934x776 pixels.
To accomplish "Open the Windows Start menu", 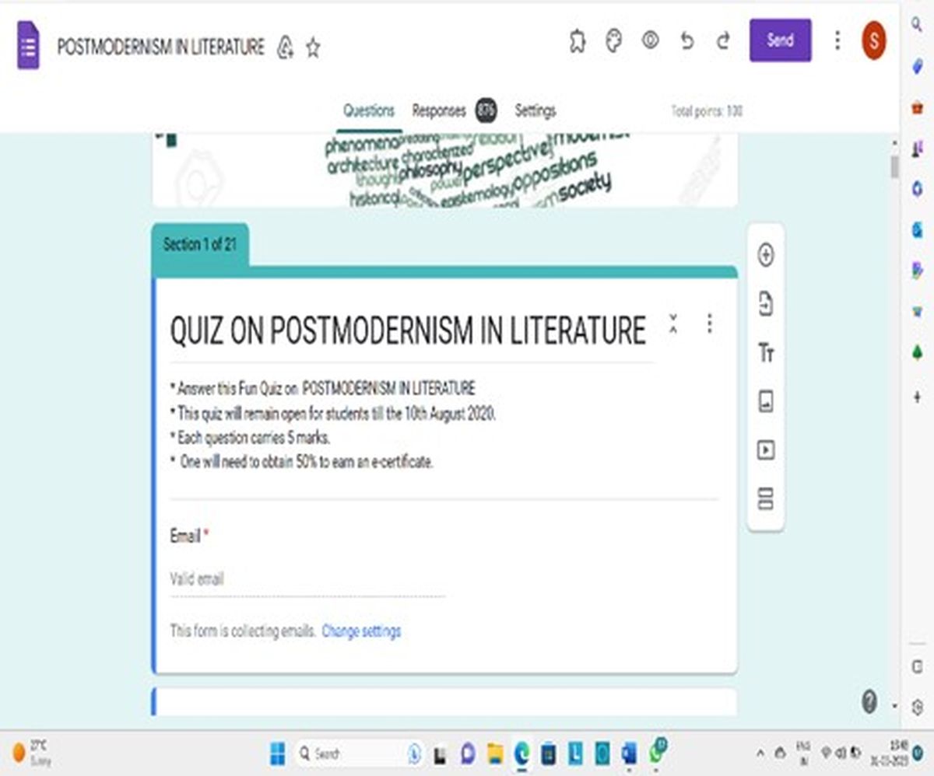I will (277, 753).
